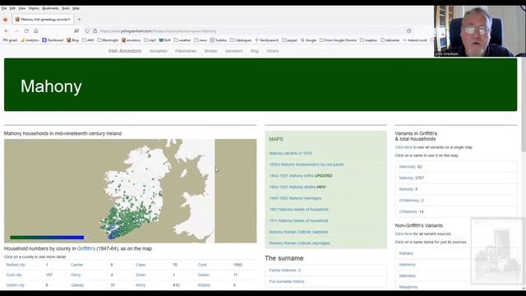Click the Cork city county link
This screenshot has height=296, width=526.
[14, 275]
